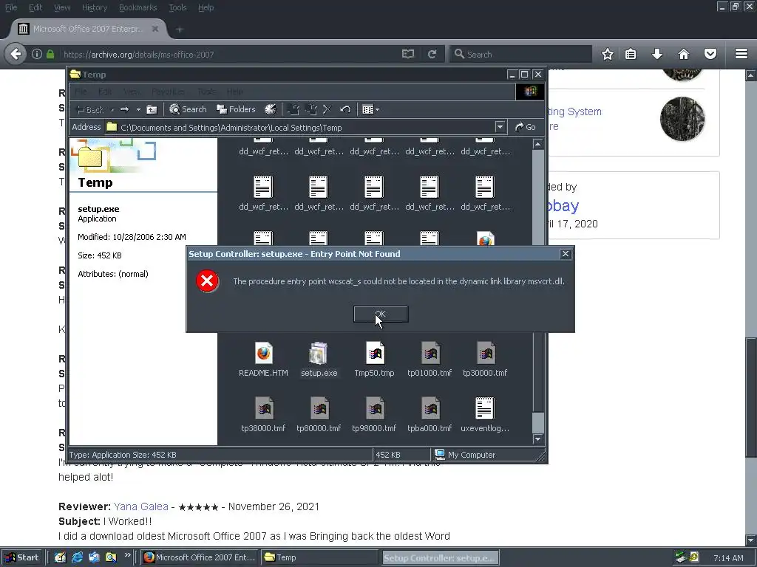Bookmark this page with star icon
757x567 pixels.
[608, 54]
